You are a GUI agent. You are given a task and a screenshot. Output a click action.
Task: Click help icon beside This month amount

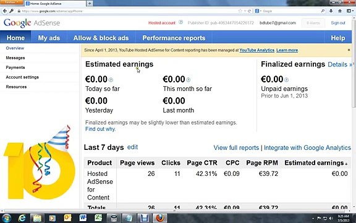(x=189, y=80)
